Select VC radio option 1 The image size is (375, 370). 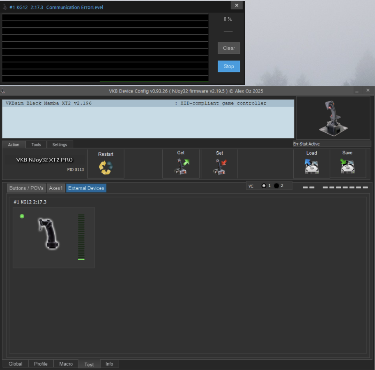click(x=264, y=186)
